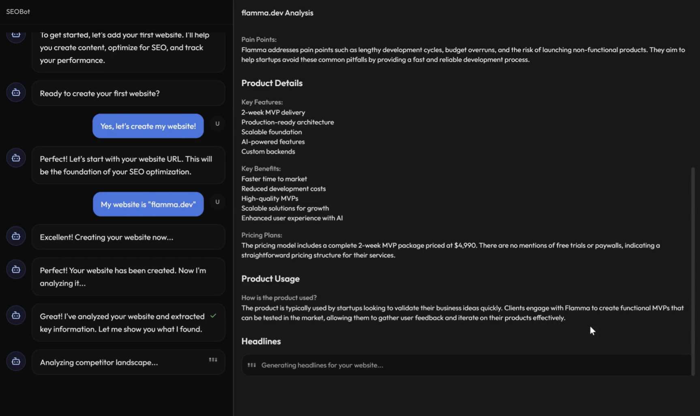Select the "2-week MVP delivery" feature
This screenshot has width=700, height=416.
coord(273,112)
